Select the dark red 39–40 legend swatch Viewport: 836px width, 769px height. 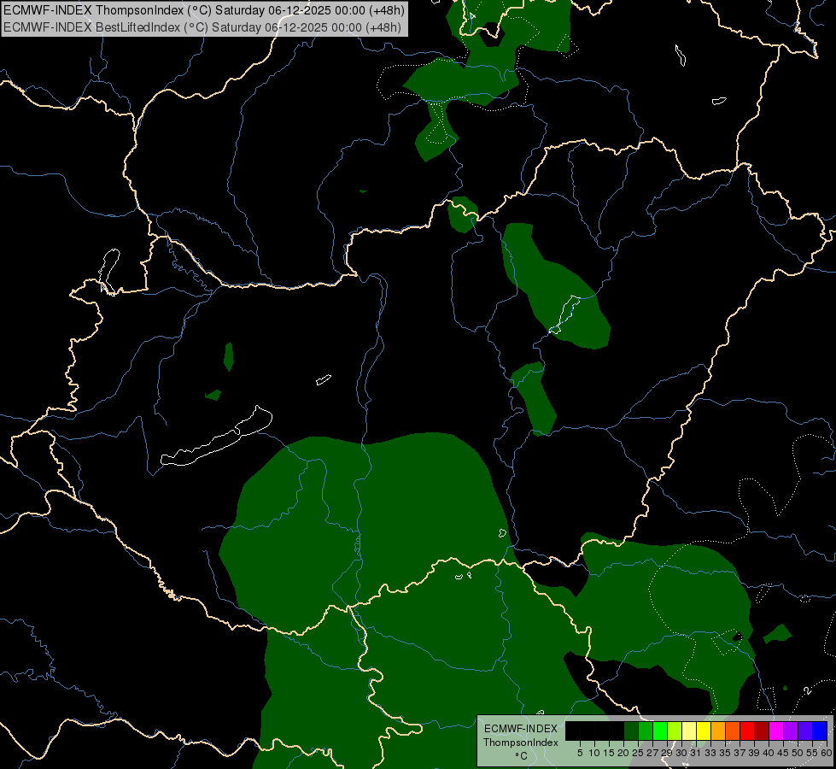click(x=762, y=731)
